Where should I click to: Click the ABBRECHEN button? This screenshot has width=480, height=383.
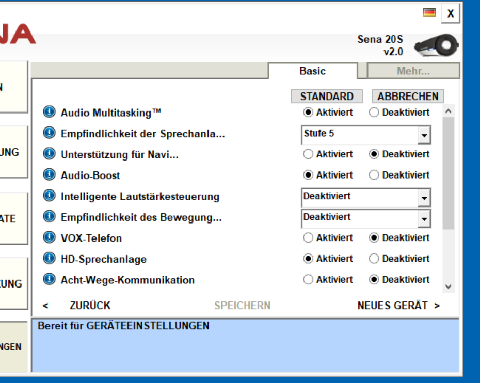click(407, 97)
